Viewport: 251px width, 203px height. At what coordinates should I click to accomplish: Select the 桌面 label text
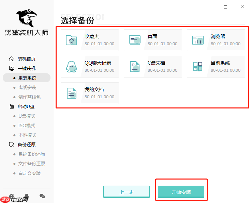pos(152,36)
